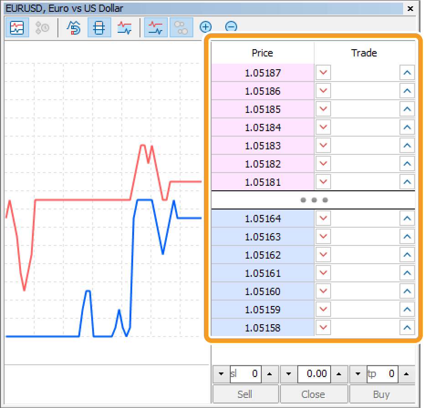425x408 pixels.
Task: Click the two-circles volumes icon
Action: coord(181,28)
